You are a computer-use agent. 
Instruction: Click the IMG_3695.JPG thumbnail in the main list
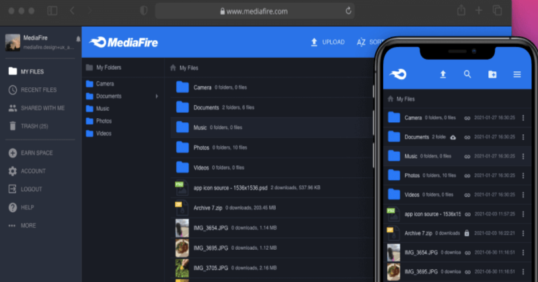coord(182,248)
